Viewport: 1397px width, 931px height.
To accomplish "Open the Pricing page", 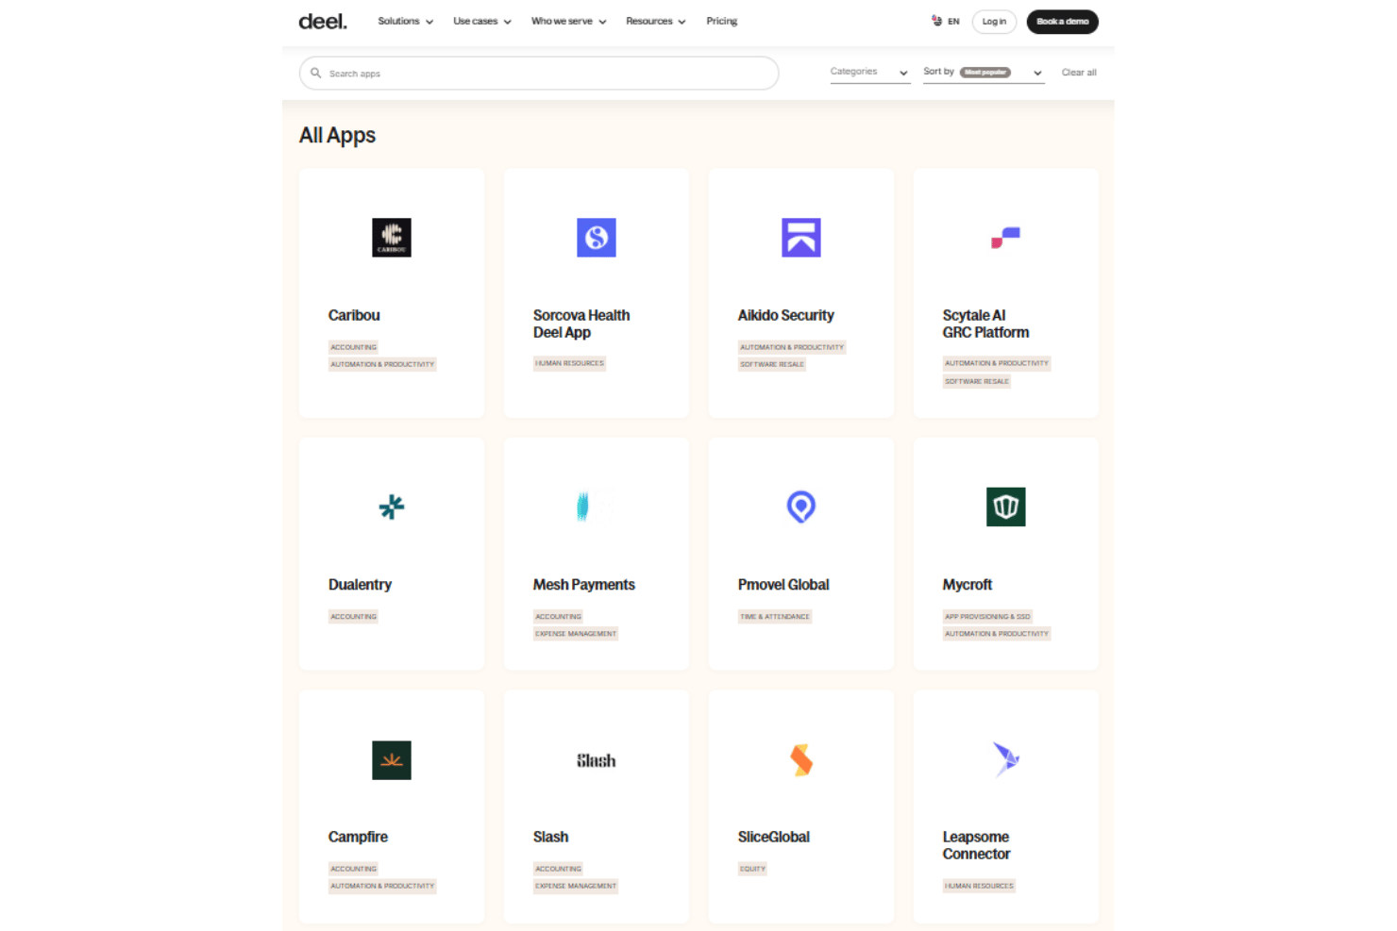I will click(x=722, y=21).
